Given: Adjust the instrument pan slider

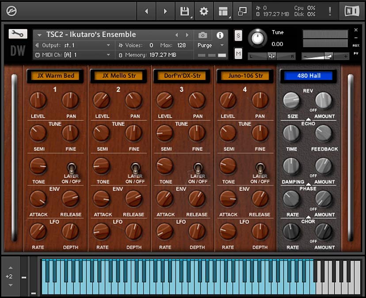Looking at the screenshot, I should click(x=271, y=56).
